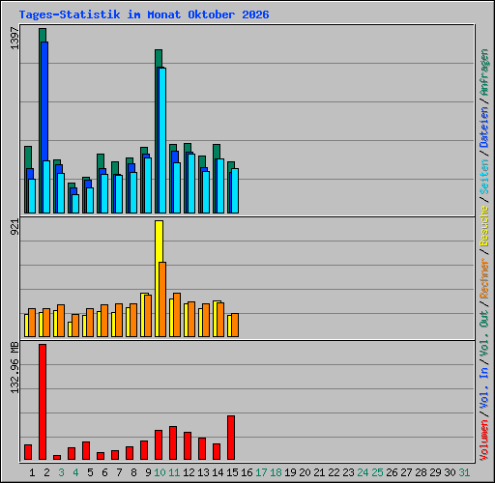Click green day number "10" on the x-axis
The height and width of the screenshot is (483, 495).
click(x=160, y=472)
